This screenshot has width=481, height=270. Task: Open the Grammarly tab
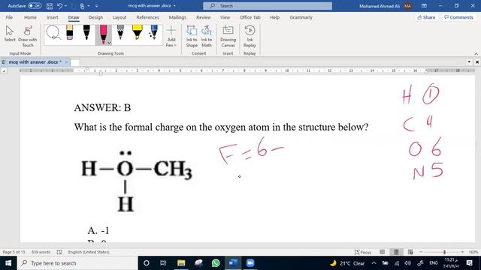(301, 17)
